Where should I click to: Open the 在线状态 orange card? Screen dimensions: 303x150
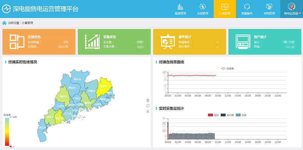[39, 42]
